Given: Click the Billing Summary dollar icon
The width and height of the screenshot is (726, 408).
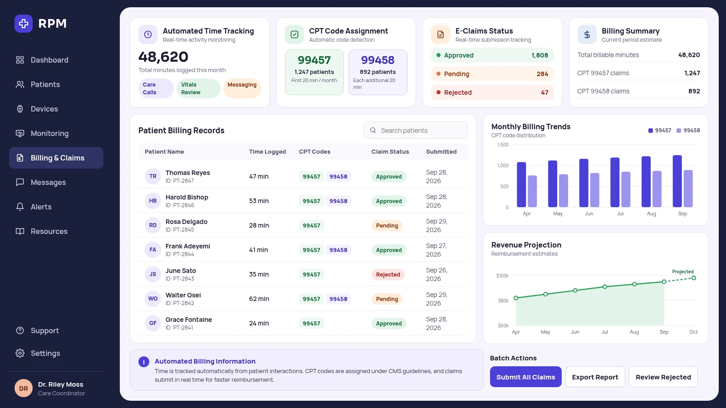Looking at the screenshot, I should [x=587, y=34].
